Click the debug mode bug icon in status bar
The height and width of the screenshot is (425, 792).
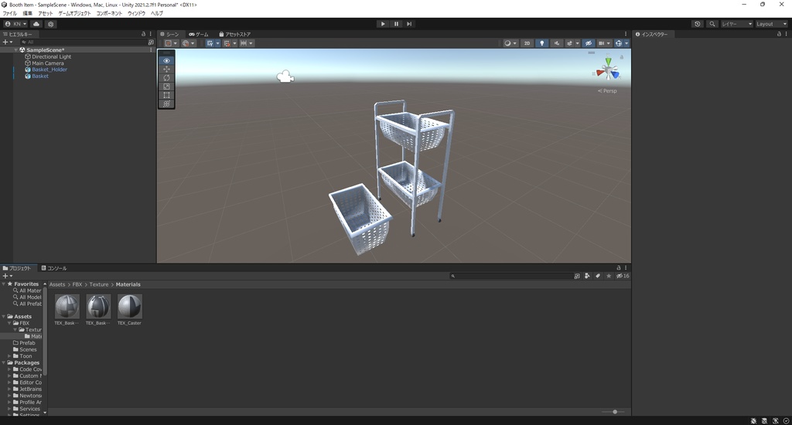pos(753,420)
